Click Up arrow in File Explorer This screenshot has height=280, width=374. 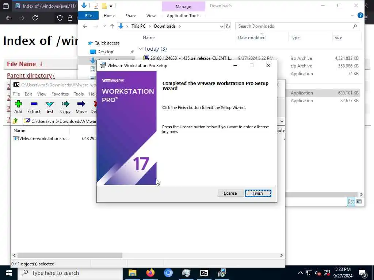click(x=112, y=26)
